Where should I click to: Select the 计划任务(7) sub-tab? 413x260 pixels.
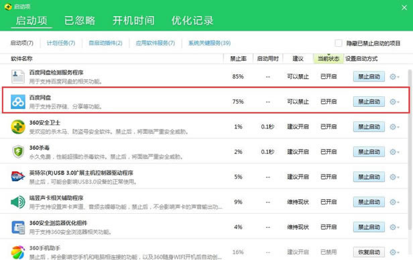pos(61,43)
